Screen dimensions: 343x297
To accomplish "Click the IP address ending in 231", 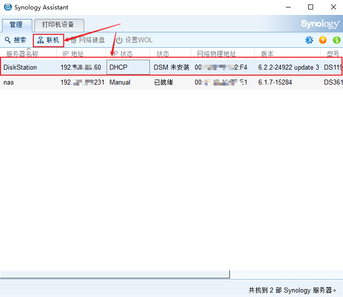I will pyautogui.click(x=82, y=82).
